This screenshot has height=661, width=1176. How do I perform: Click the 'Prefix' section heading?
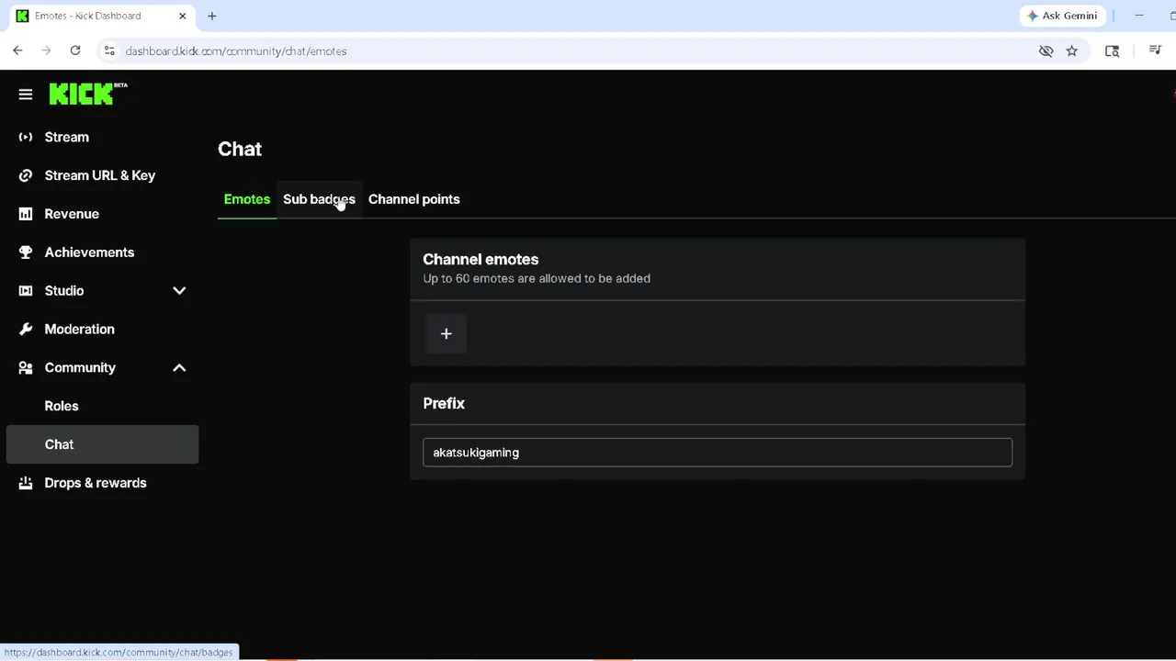[444, 404]
